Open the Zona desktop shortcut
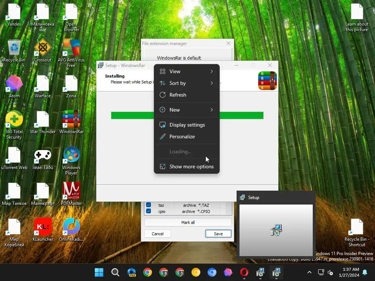 pos(71,86)
